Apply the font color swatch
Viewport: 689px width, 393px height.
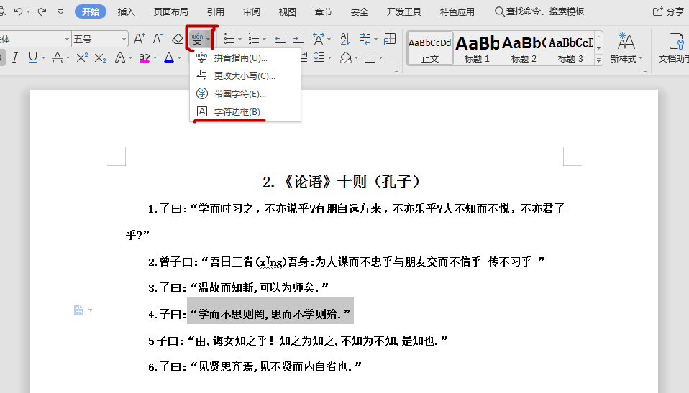[169, 57]
